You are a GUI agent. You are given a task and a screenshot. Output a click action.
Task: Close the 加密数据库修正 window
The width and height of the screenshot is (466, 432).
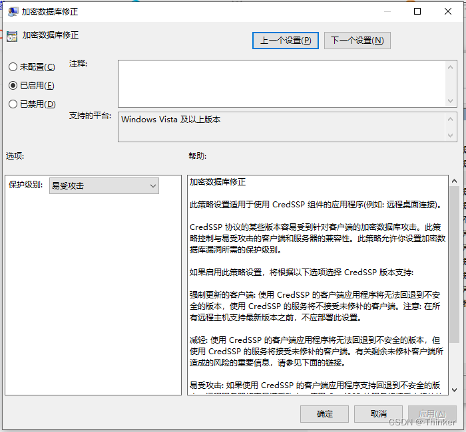448,11
